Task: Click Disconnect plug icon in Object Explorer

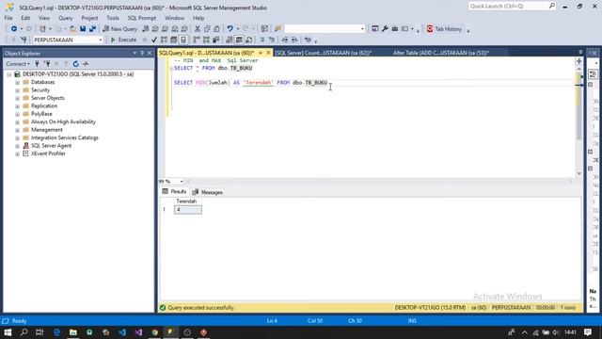Action: pos(47,64)
